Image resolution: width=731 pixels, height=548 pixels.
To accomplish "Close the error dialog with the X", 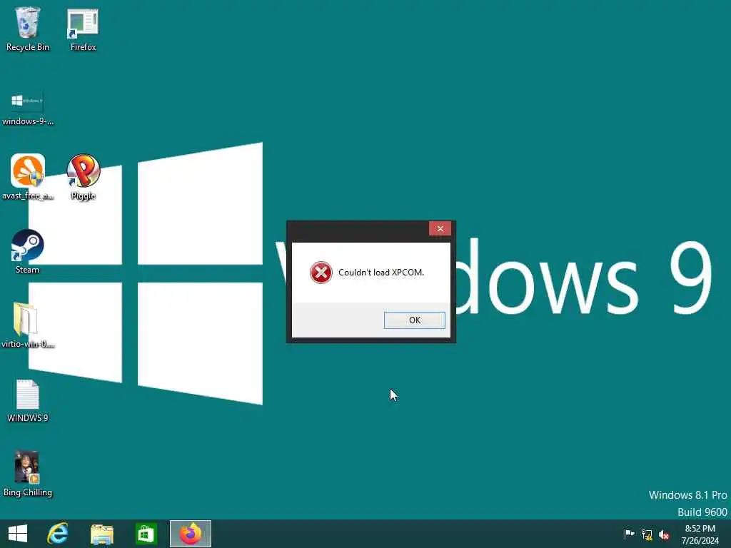I will (440, 228).
